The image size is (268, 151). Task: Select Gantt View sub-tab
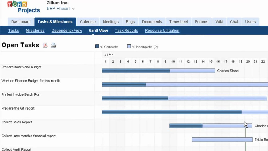coord(98,30)
